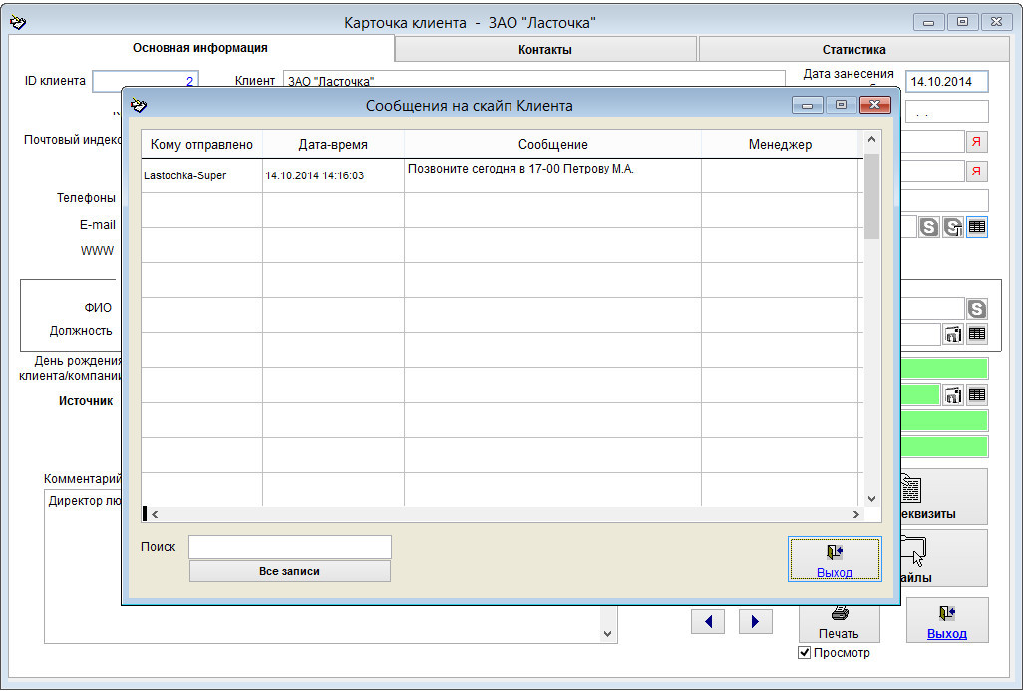Click into the Поиск search field
The image size is (1023, 691).
[x=290, y=547]
